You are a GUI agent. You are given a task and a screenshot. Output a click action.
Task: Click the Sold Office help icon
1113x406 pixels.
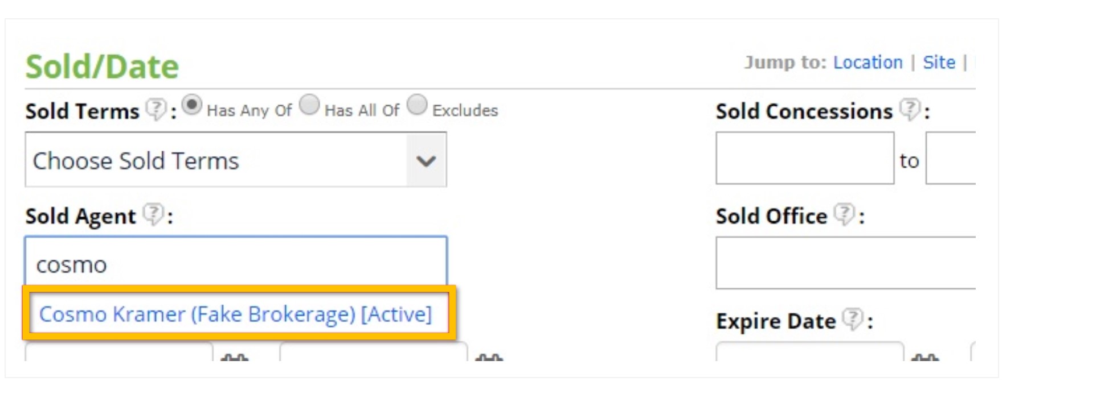(x=844, y=214)
